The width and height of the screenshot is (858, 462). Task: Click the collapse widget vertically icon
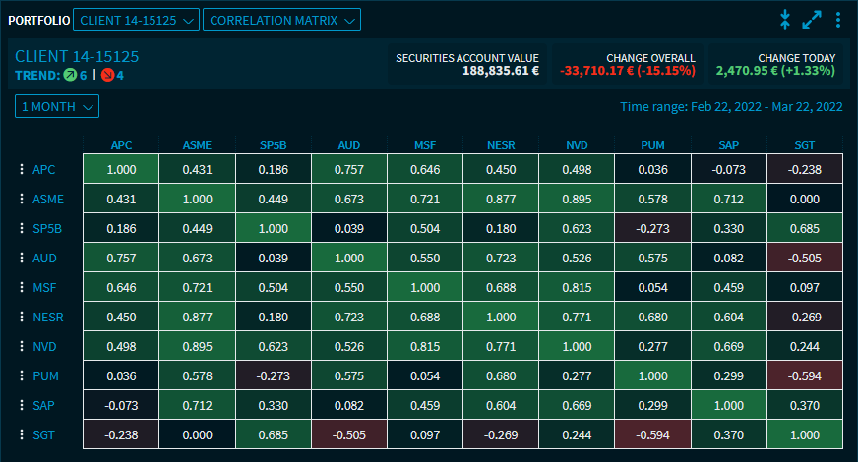pos(785,20)
